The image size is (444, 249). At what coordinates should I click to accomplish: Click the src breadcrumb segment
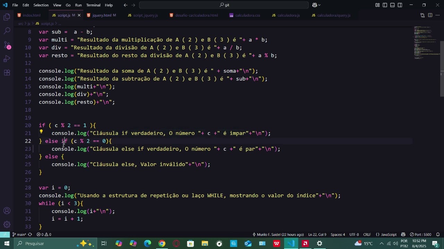[21, 24]
